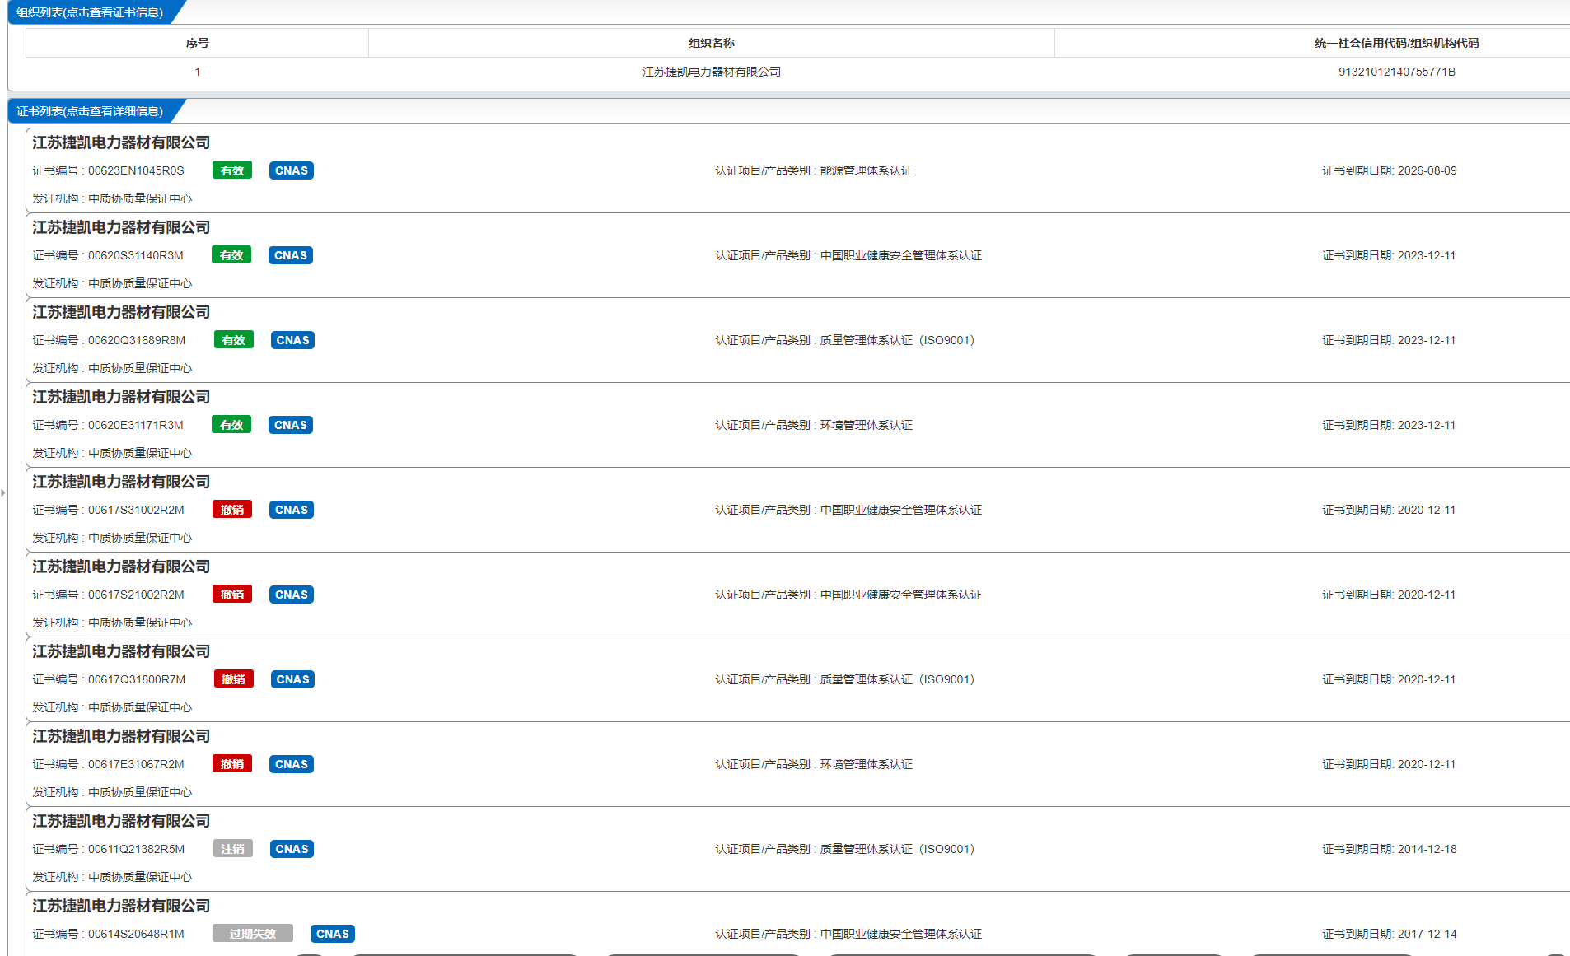The height and width of the screenshot is (956, 1570).
Task: Open the 证书列表 section tab
Action: (x=91, y=111)
